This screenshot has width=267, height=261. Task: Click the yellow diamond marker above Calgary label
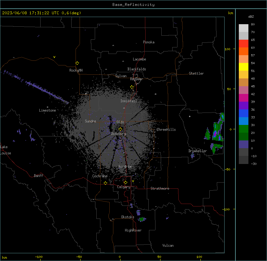[x=125, y=183]
